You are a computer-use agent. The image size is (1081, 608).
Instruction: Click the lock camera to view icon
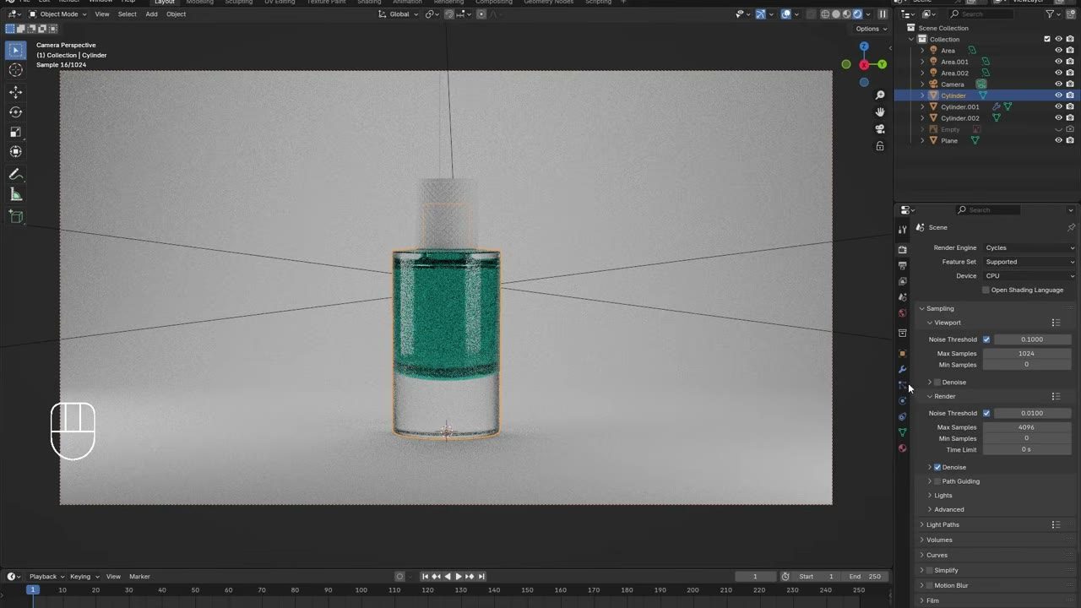pos(880,146)
